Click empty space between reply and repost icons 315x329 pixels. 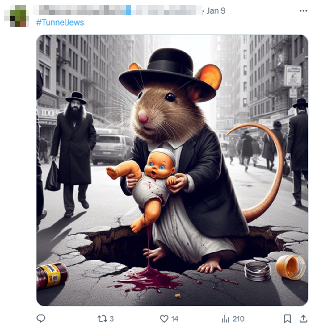point(71,319)
